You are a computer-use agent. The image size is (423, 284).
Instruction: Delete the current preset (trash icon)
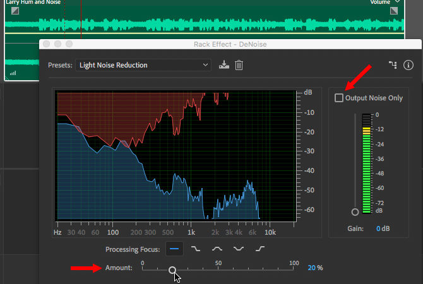[239, 65]
